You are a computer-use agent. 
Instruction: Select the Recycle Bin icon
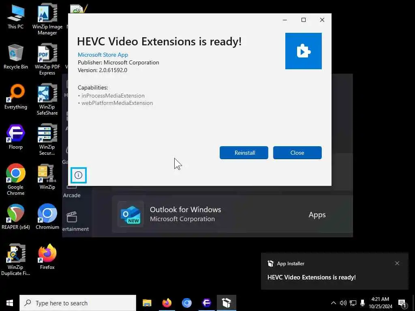16,57
